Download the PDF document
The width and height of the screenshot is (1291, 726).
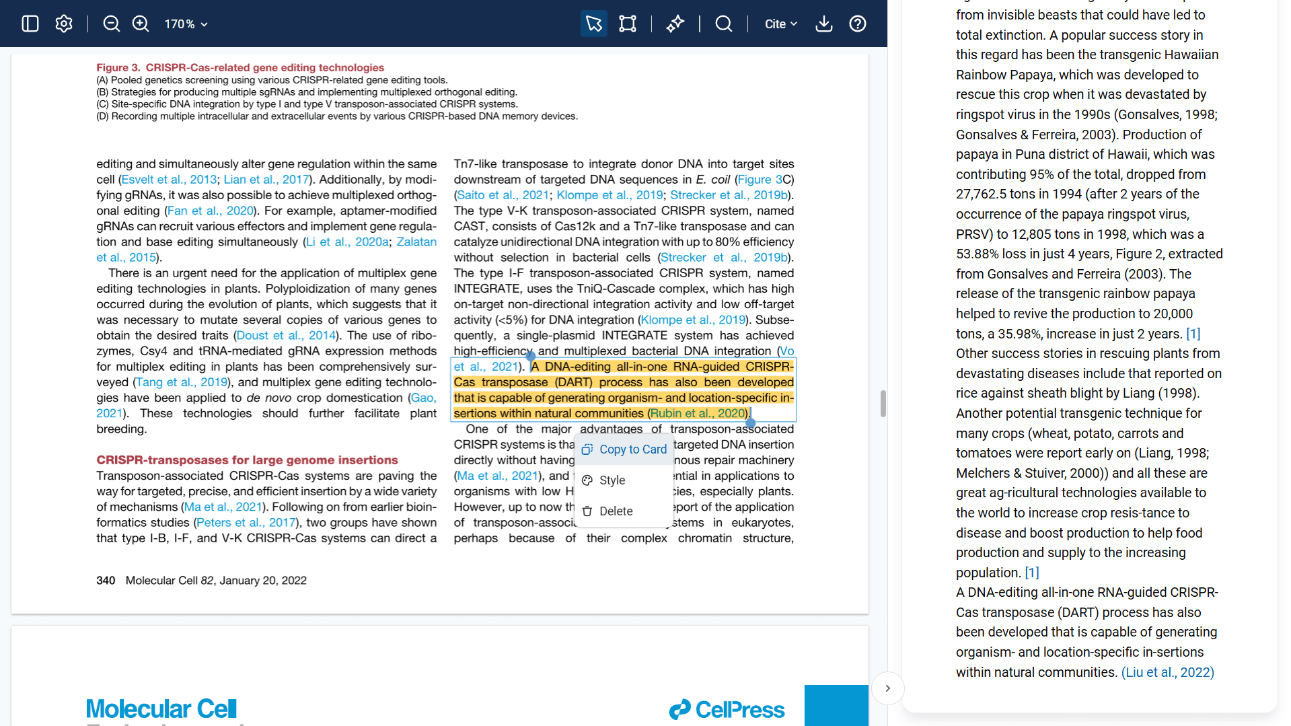[x=824, y=24]
